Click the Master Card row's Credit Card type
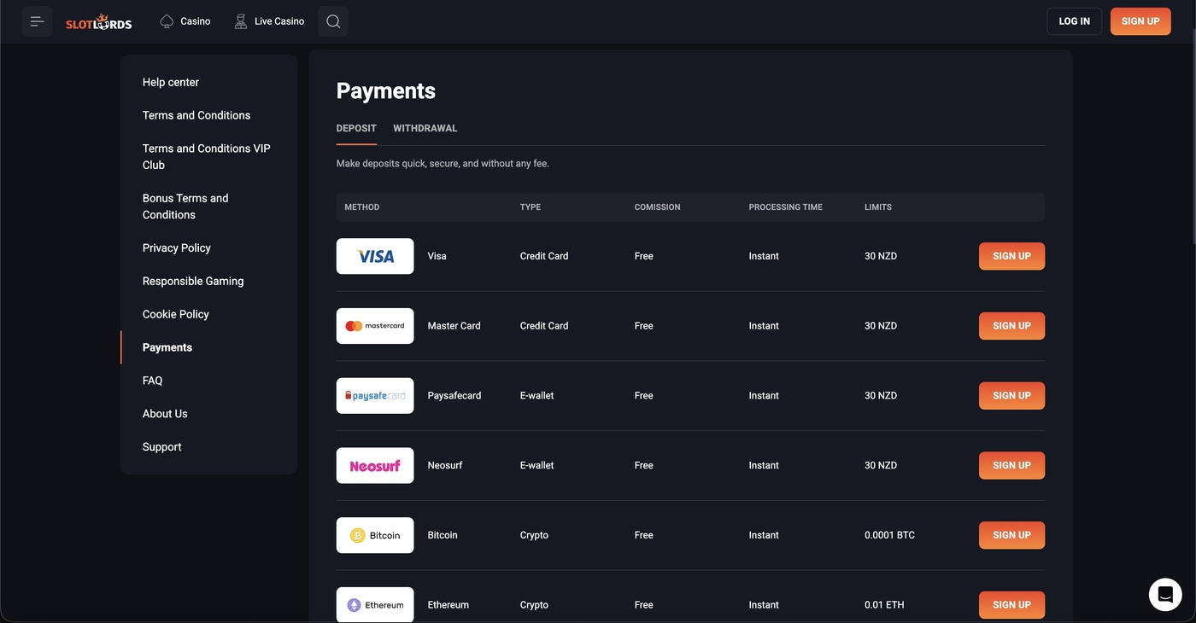Image resolution: width=1196 pixels, height=623 pixels. [x=544, y=326]
